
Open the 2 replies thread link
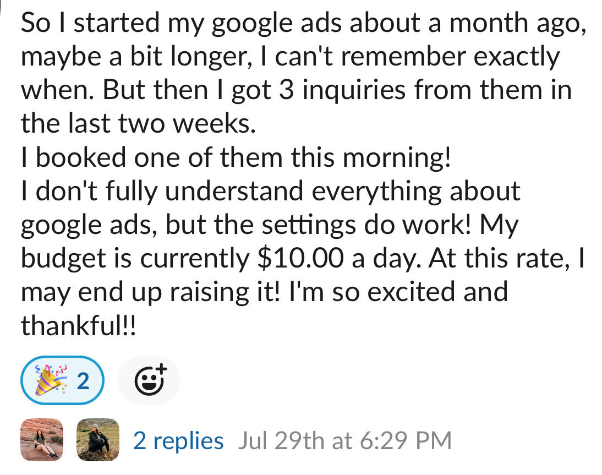coord(178,440)
